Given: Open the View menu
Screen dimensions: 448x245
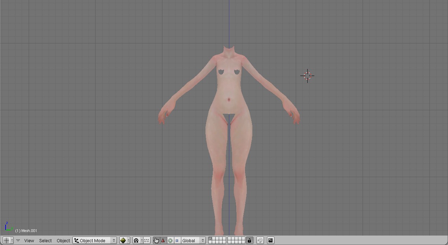Looking at the screenshot, I should (29, 240).
